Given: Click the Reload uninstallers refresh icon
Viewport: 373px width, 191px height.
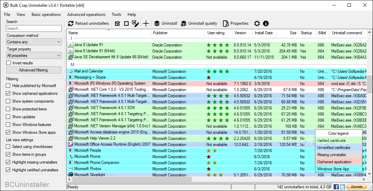Looking at the screenshot, I should 71,23.
